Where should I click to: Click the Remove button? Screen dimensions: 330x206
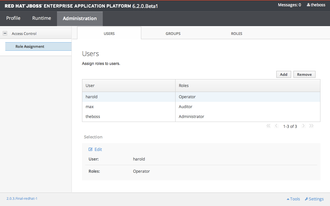click(304, 74)
